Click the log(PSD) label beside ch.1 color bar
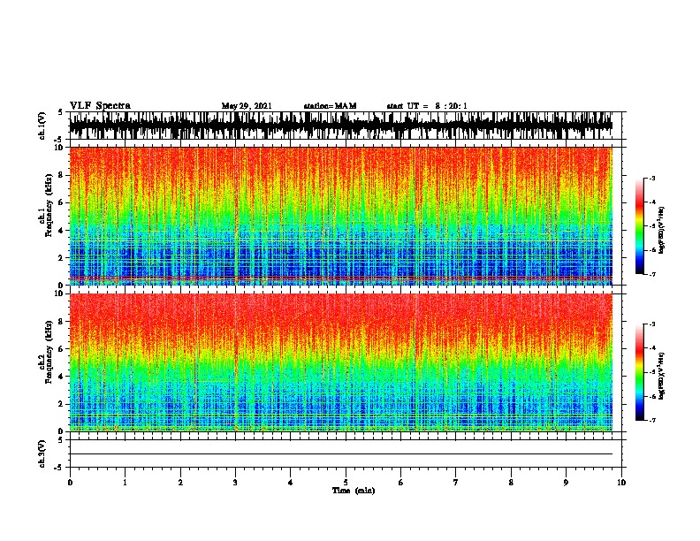 [x=662, y=230]
